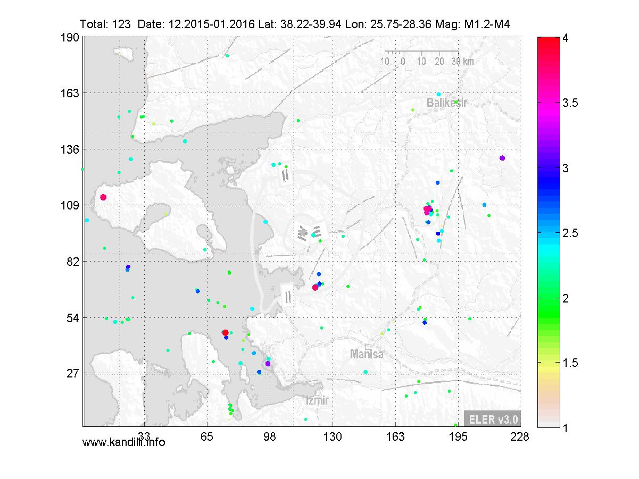Click the ELER v3.0 badge

point(492,419)
